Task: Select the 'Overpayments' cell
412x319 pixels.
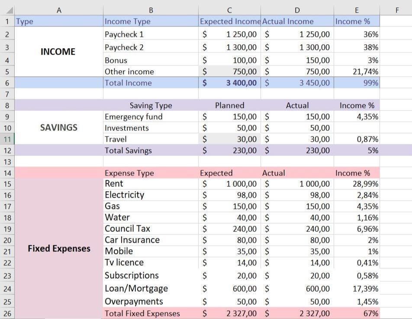Action: 151,301
